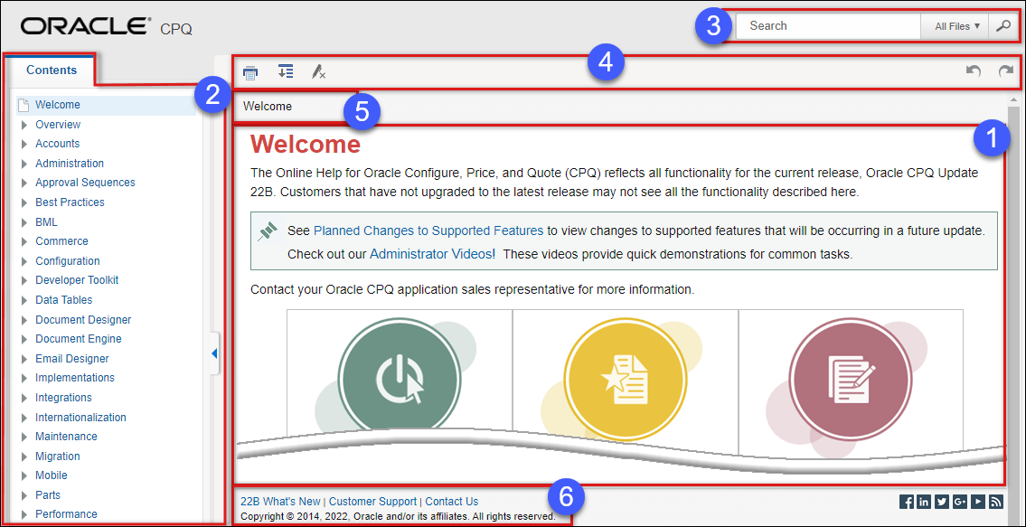
Task: Open the Google Plus social icon
Action: (960, 502)
